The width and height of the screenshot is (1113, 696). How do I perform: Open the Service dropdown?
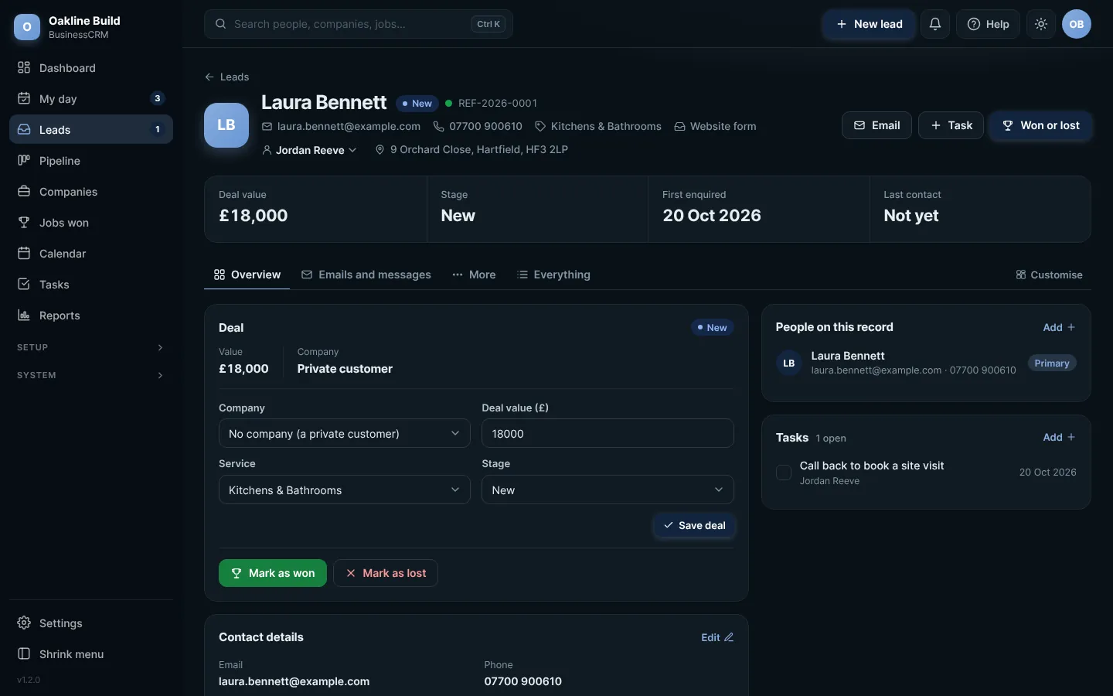345,490
